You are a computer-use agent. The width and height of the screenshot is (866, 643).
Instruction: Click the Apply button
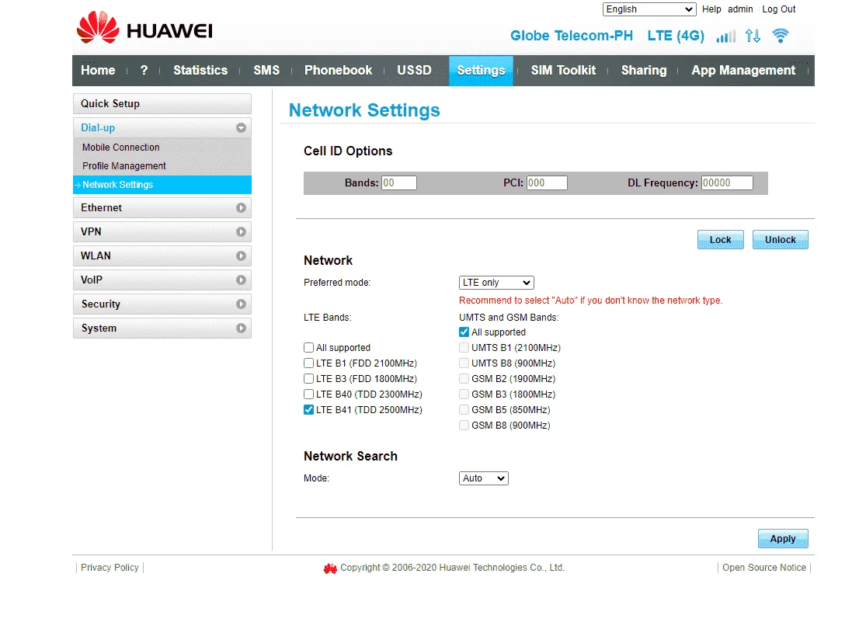coord(783,539)
